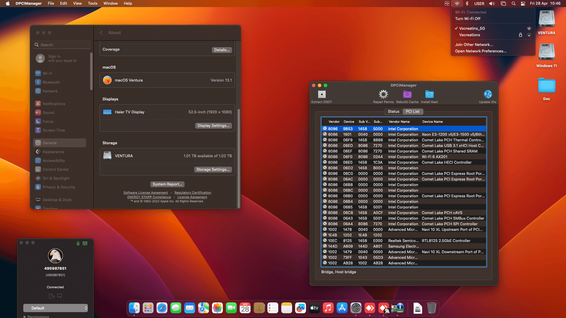Click volume icon in menu bar
The width and height of the screenshot is (566, 318).
[492, 4]
